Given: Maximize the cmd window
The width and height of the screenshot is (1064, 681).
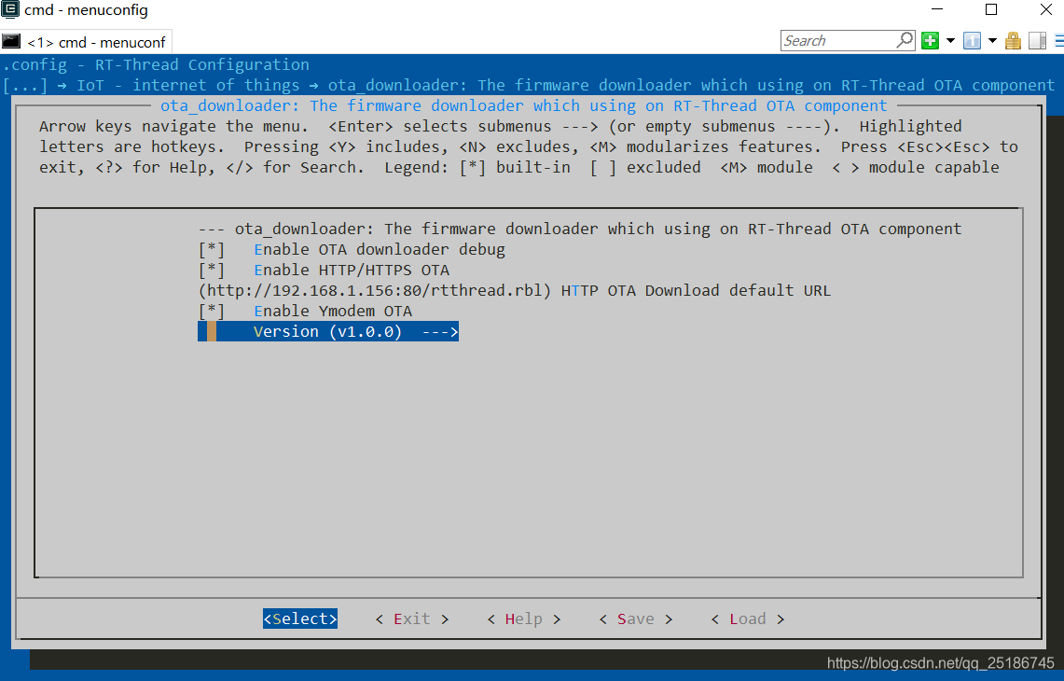Looking at the screenshot, I should point(991,9).
